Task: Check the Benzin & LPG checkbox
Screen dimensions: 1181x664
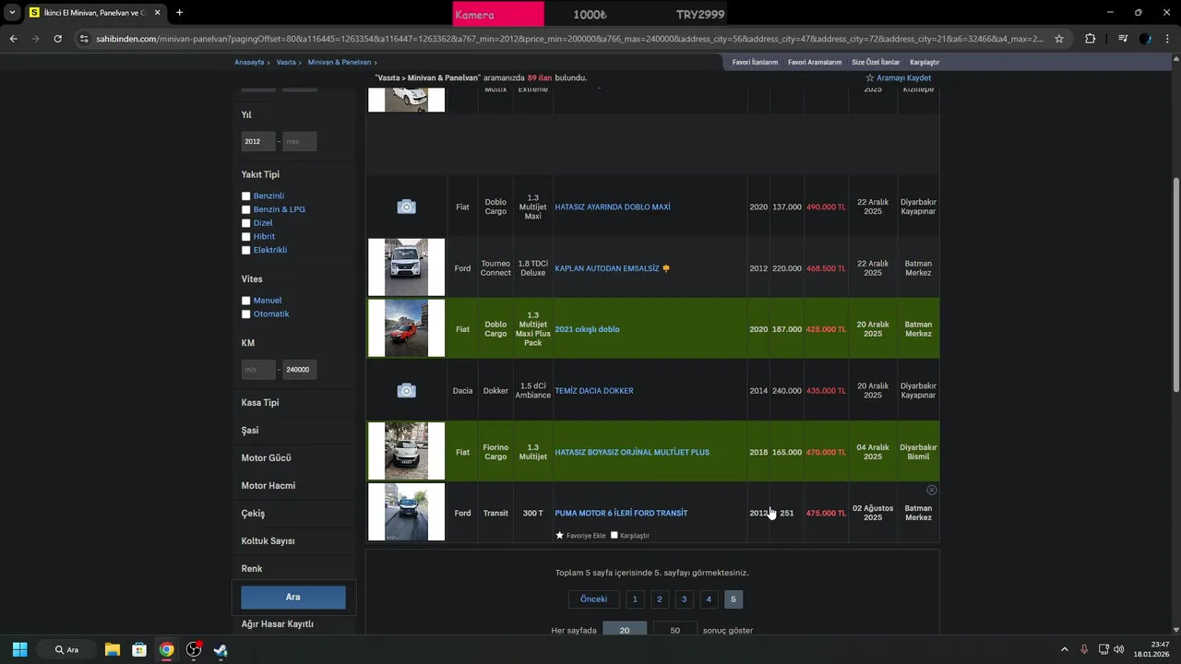Action: pos(246,209)
